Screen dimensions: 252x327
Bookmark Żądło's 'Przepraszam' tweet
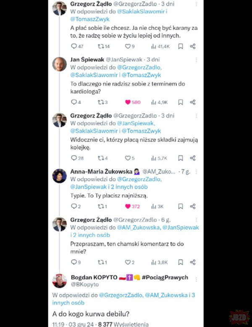click(x=180, y=262)
